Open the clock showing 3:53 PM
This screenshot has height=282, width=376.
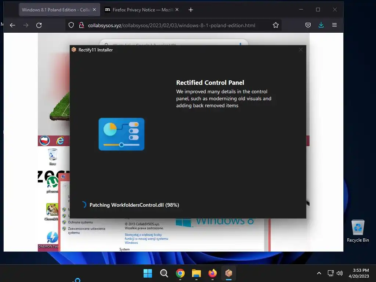[x=359, y=273]
